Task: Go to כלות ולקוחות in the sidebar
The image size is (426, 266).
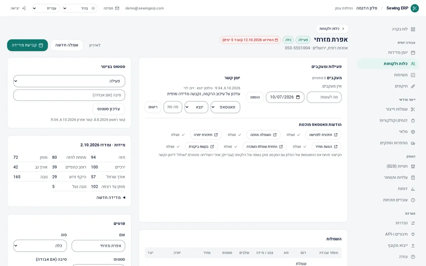Action: pyautogui.click(x=388, y=64)
